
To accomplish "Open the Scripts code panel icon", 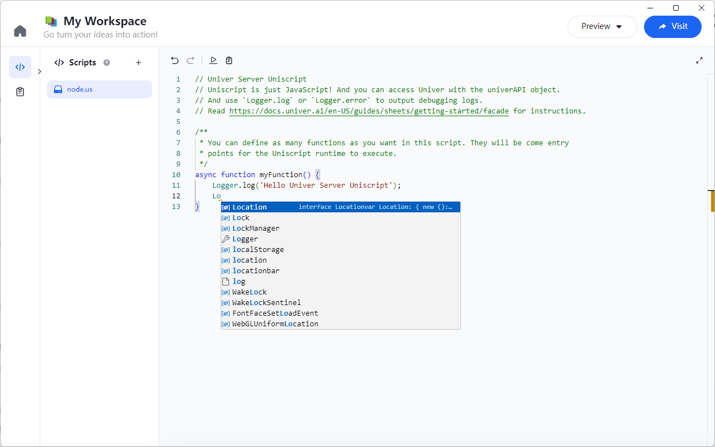I will click(x=20, y=67).
